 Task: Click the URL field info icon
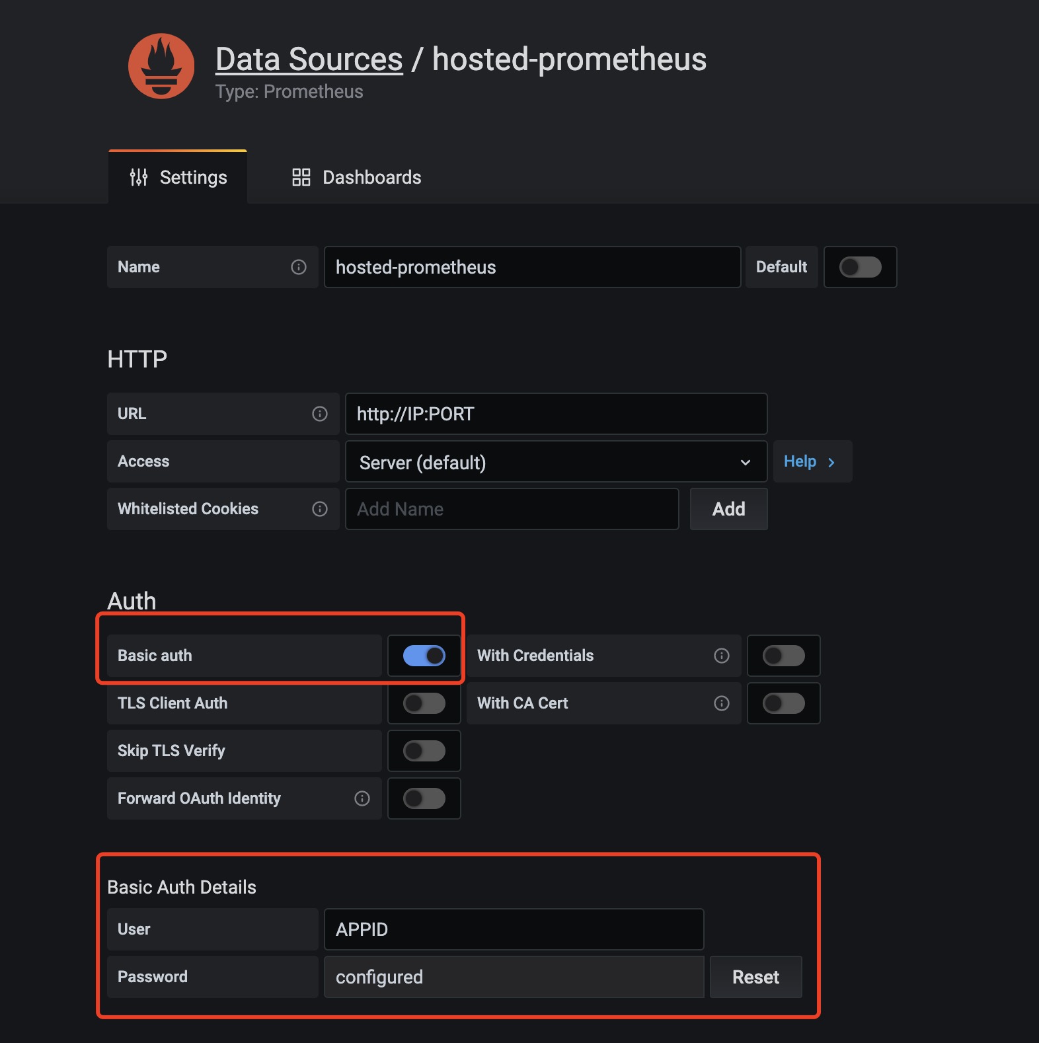tap(320, 414)
